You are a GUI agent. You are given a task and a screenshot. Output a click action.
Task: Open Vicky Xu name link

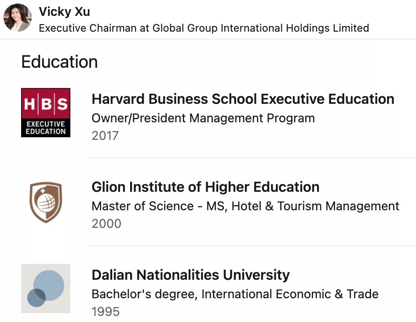65,12
